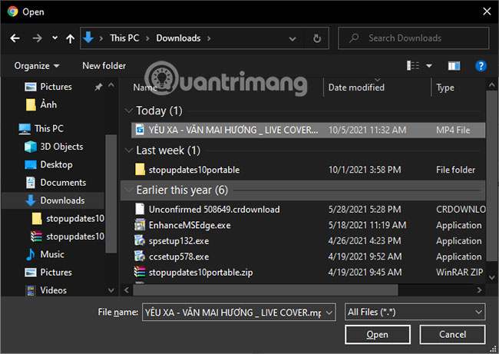The width and height of the screenshot is (499, 354).
Task: Select the ccsetup578.exe file
Action: coord(179,256)
